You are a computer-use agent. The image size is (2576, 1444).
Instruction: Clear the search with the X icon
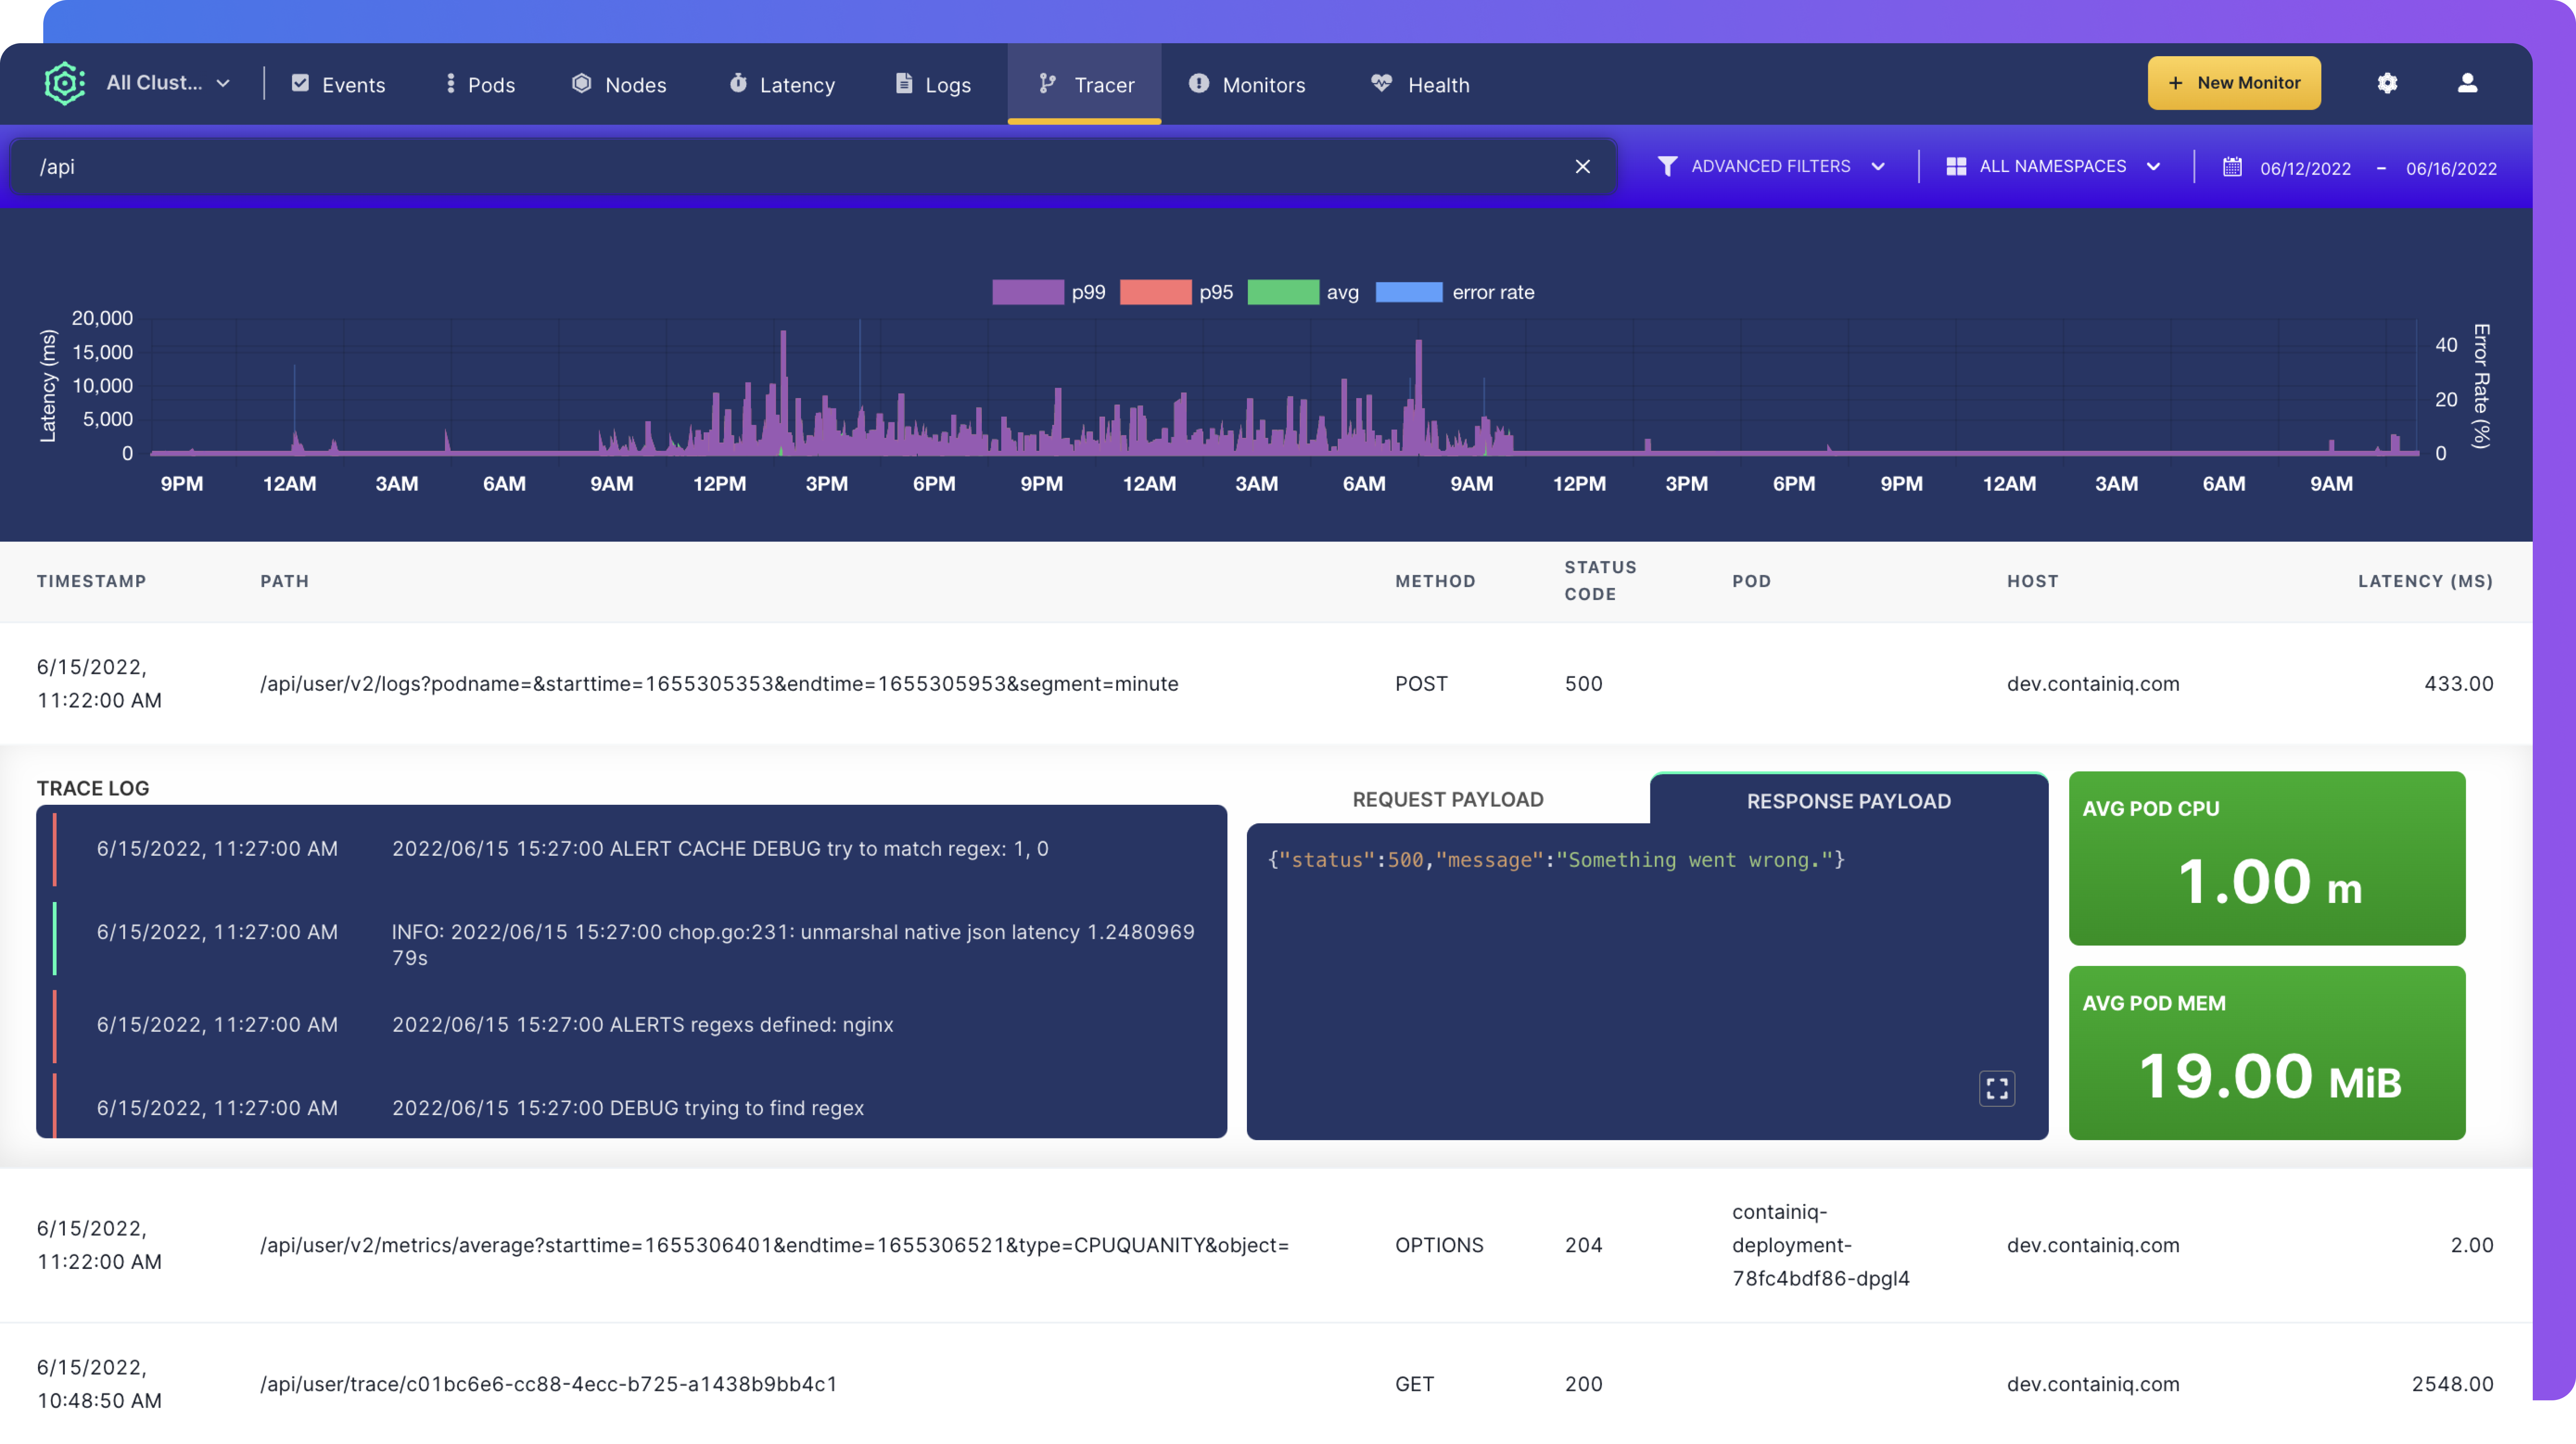pos(1583,166)
